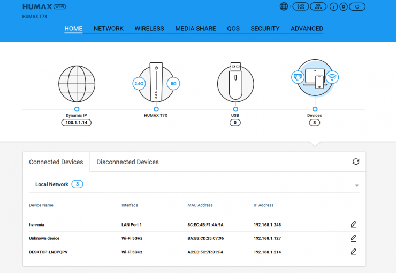Screen dimensions: 396x273
Task: Select the Devices laptop and phone icon
Action: coord(315,78)
